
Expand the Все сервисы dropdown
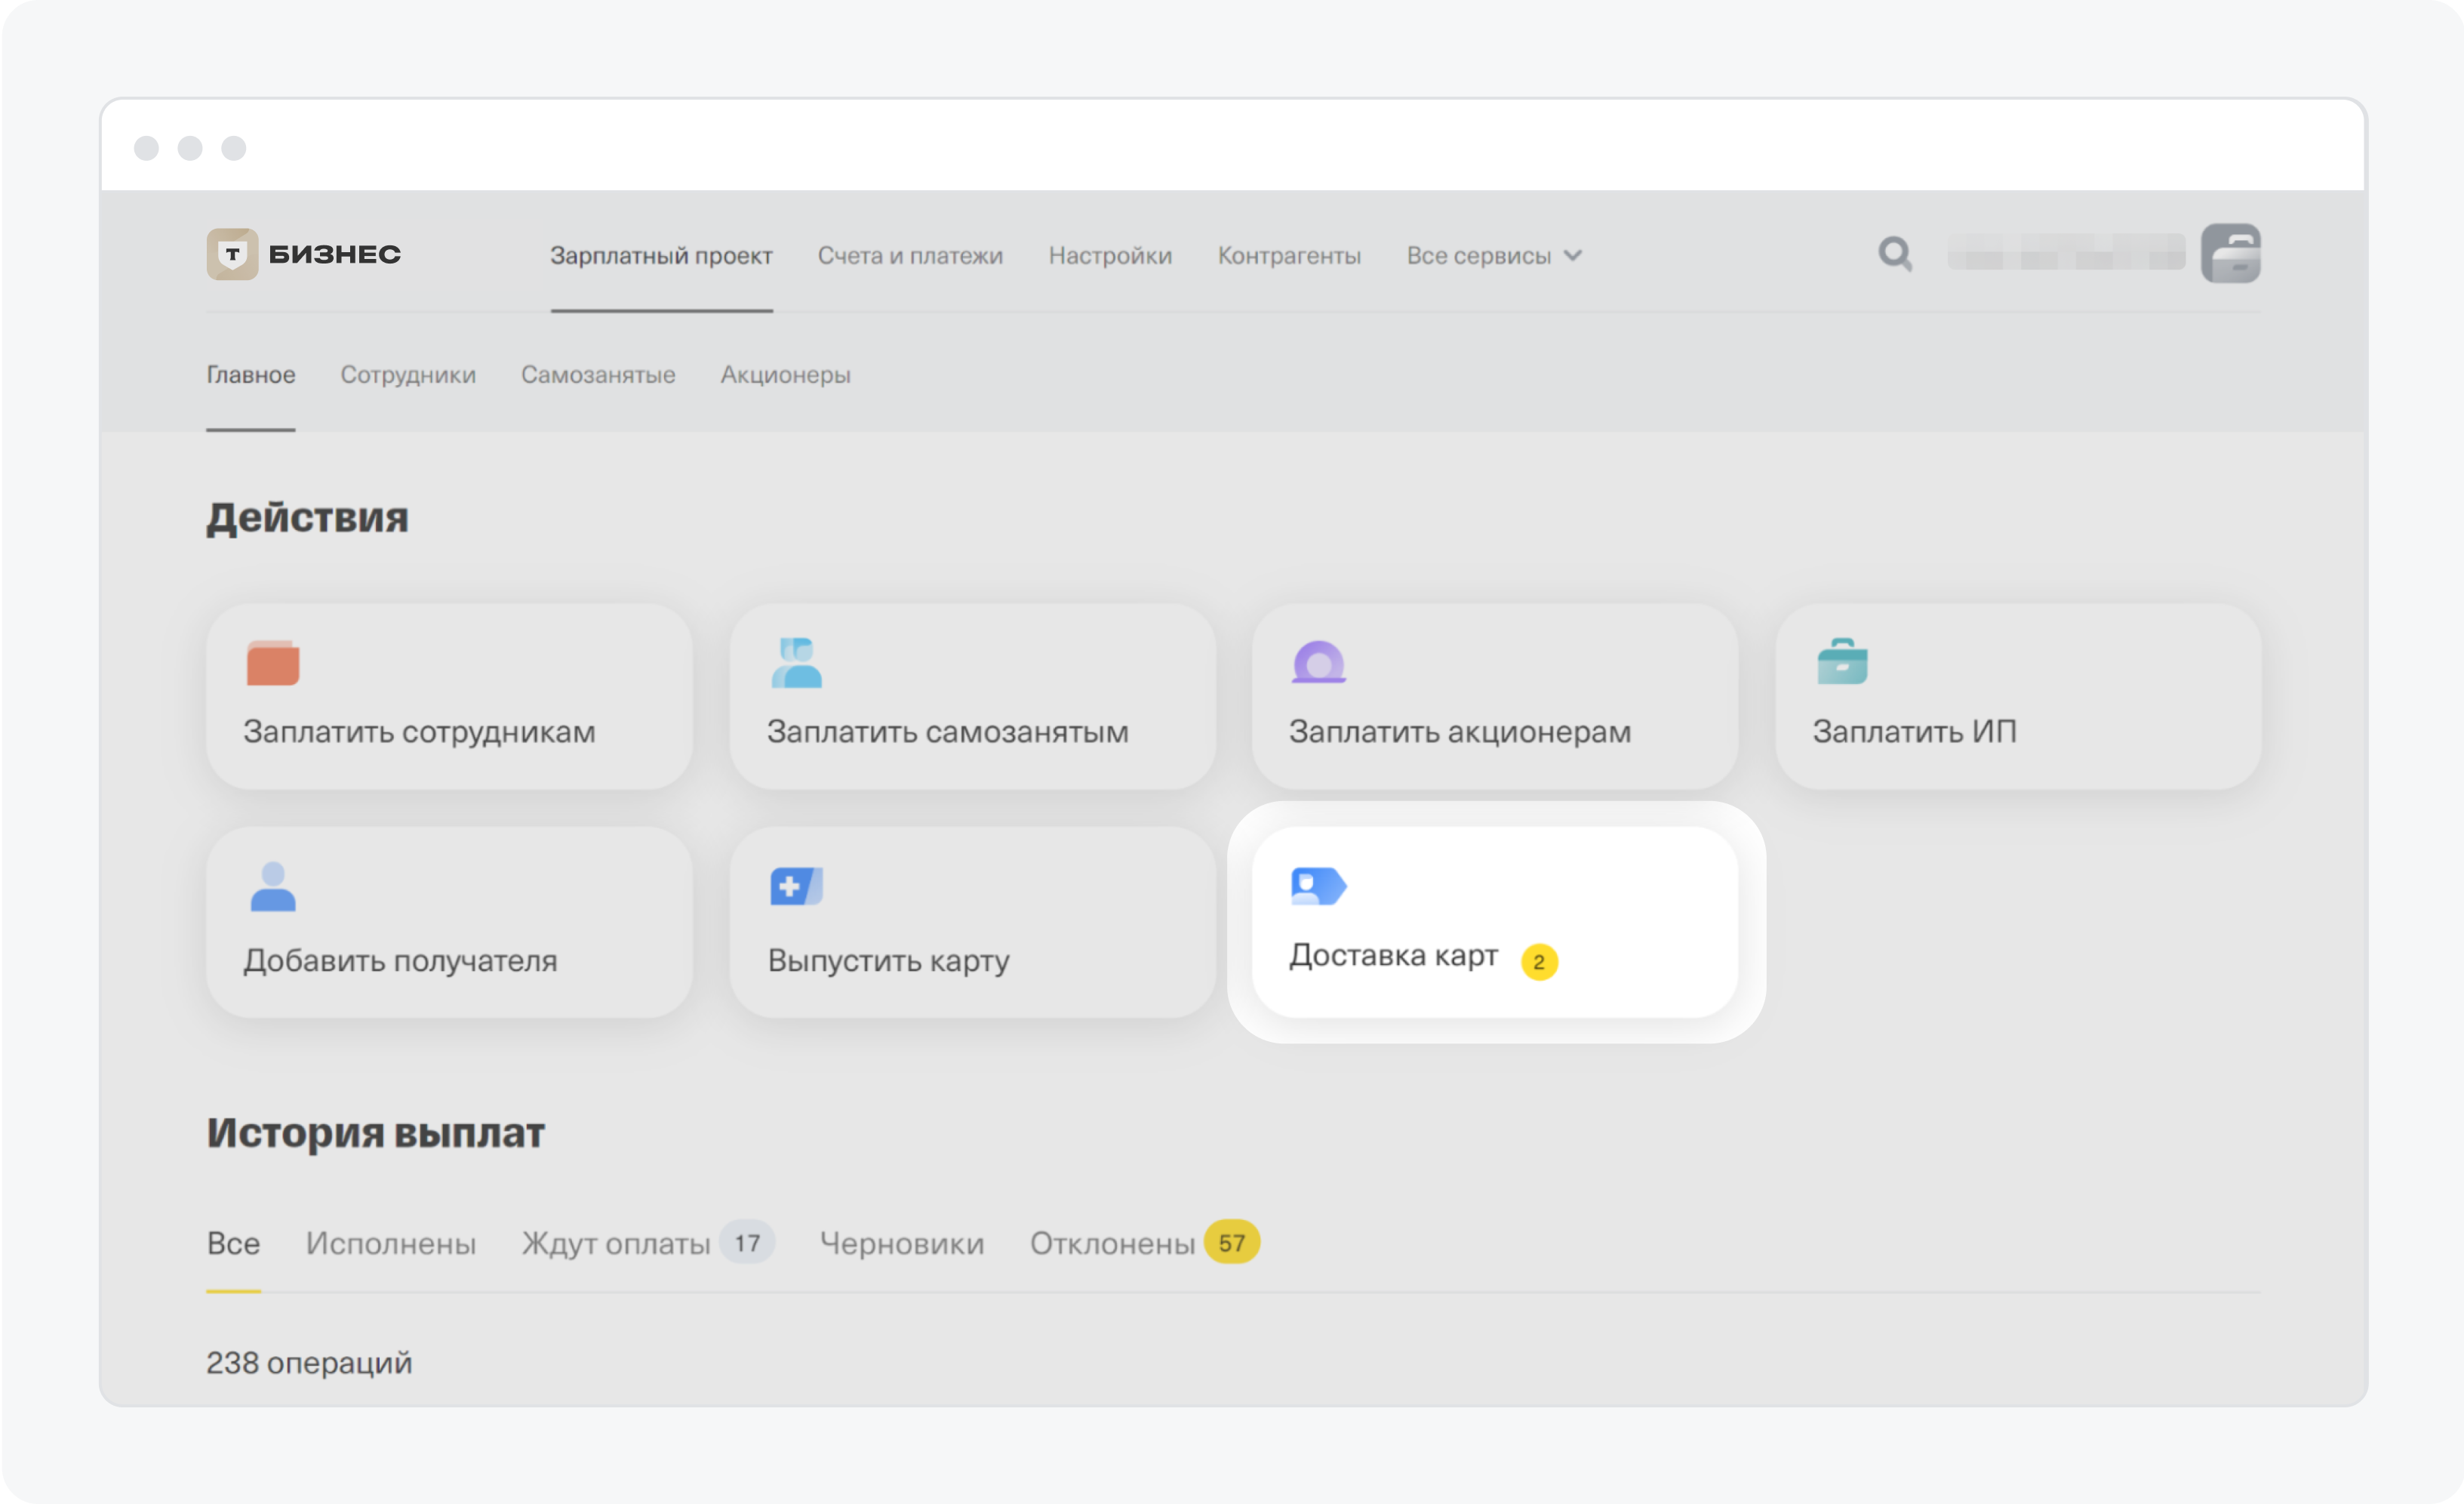click(x=1493, y=256)
